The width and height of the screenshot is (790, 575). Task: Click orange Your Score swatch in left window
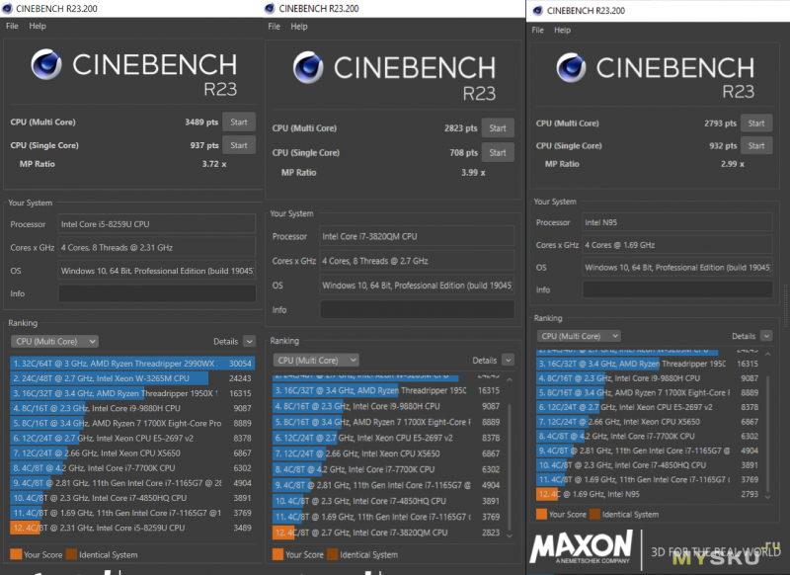pos(16,554)
